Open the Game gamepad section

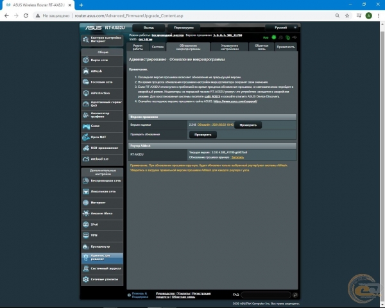(102, 126)
